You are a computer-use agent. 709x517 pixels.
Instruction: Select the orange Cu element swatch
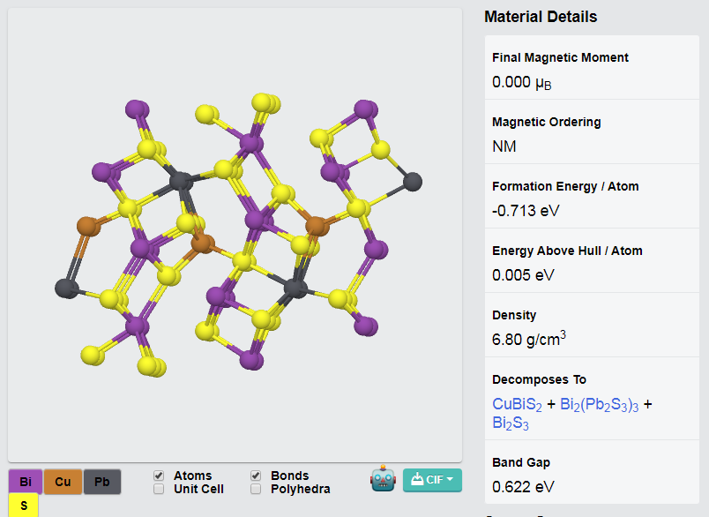point(63,482)
